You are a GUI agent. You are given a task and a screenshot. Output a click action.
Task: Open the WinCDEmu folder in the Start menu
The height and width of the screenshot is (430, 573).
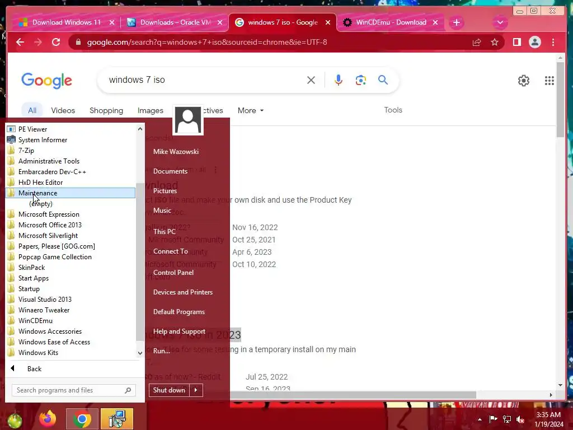[x=71, y=320]
